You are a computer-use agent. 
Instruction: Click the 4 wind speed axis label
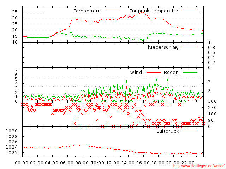16,84
